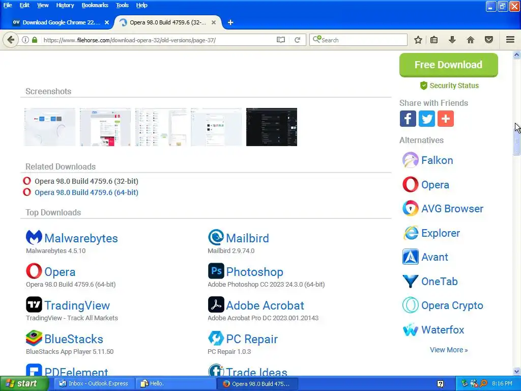This screenshot has height=391, width=521.
Task: Open the Downloads arrow icon
Action: (452, 40)
